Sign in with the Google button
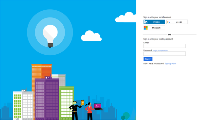 pyautogui.click(x=177, y=22)
